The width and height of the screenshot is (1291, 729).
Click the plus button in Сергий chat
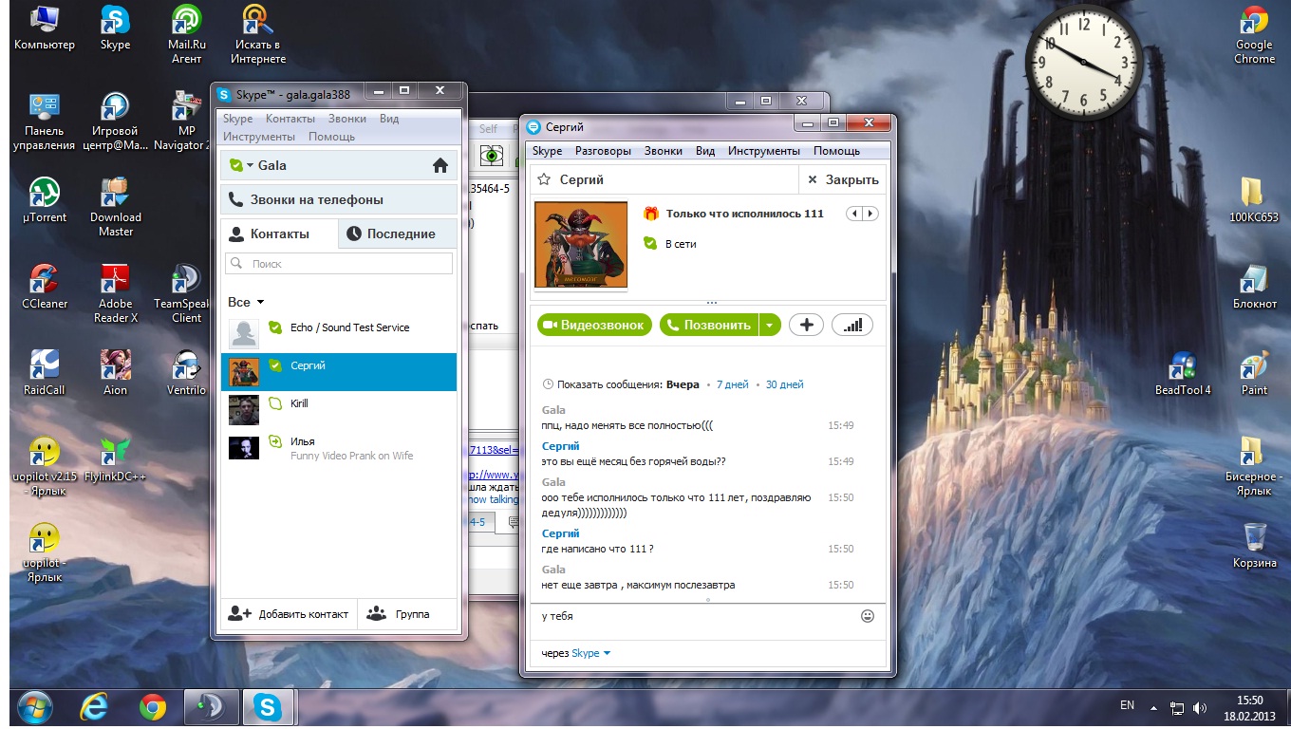click(x=807, y=325)
